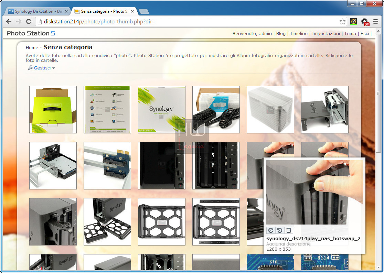Click the Photo Station 5 logo
The width and height of the screenshot is (384, 273).
pos(31,33)
